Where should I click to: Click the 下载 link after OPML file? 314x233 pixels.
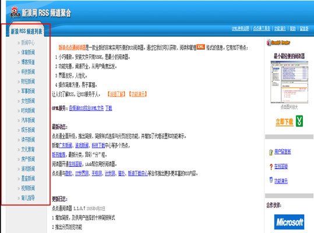[x=109, y=108]
